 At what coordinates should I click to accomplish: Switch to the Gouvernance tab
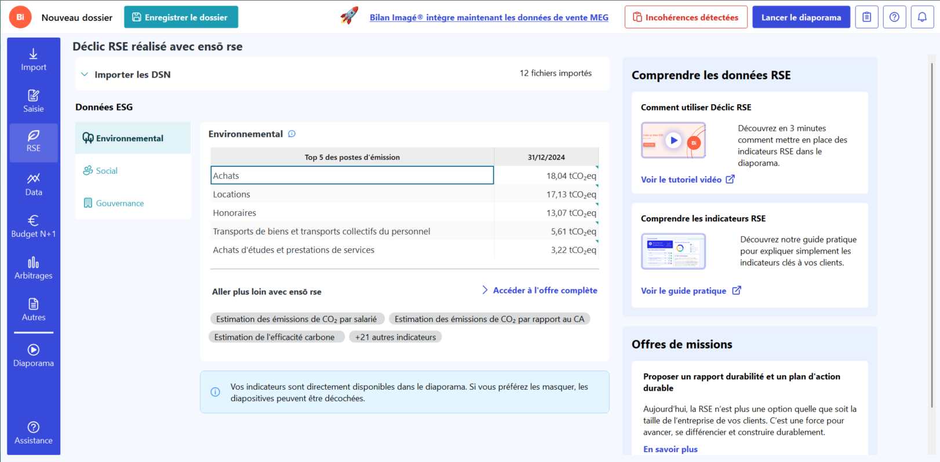click(x=133, y=203)
